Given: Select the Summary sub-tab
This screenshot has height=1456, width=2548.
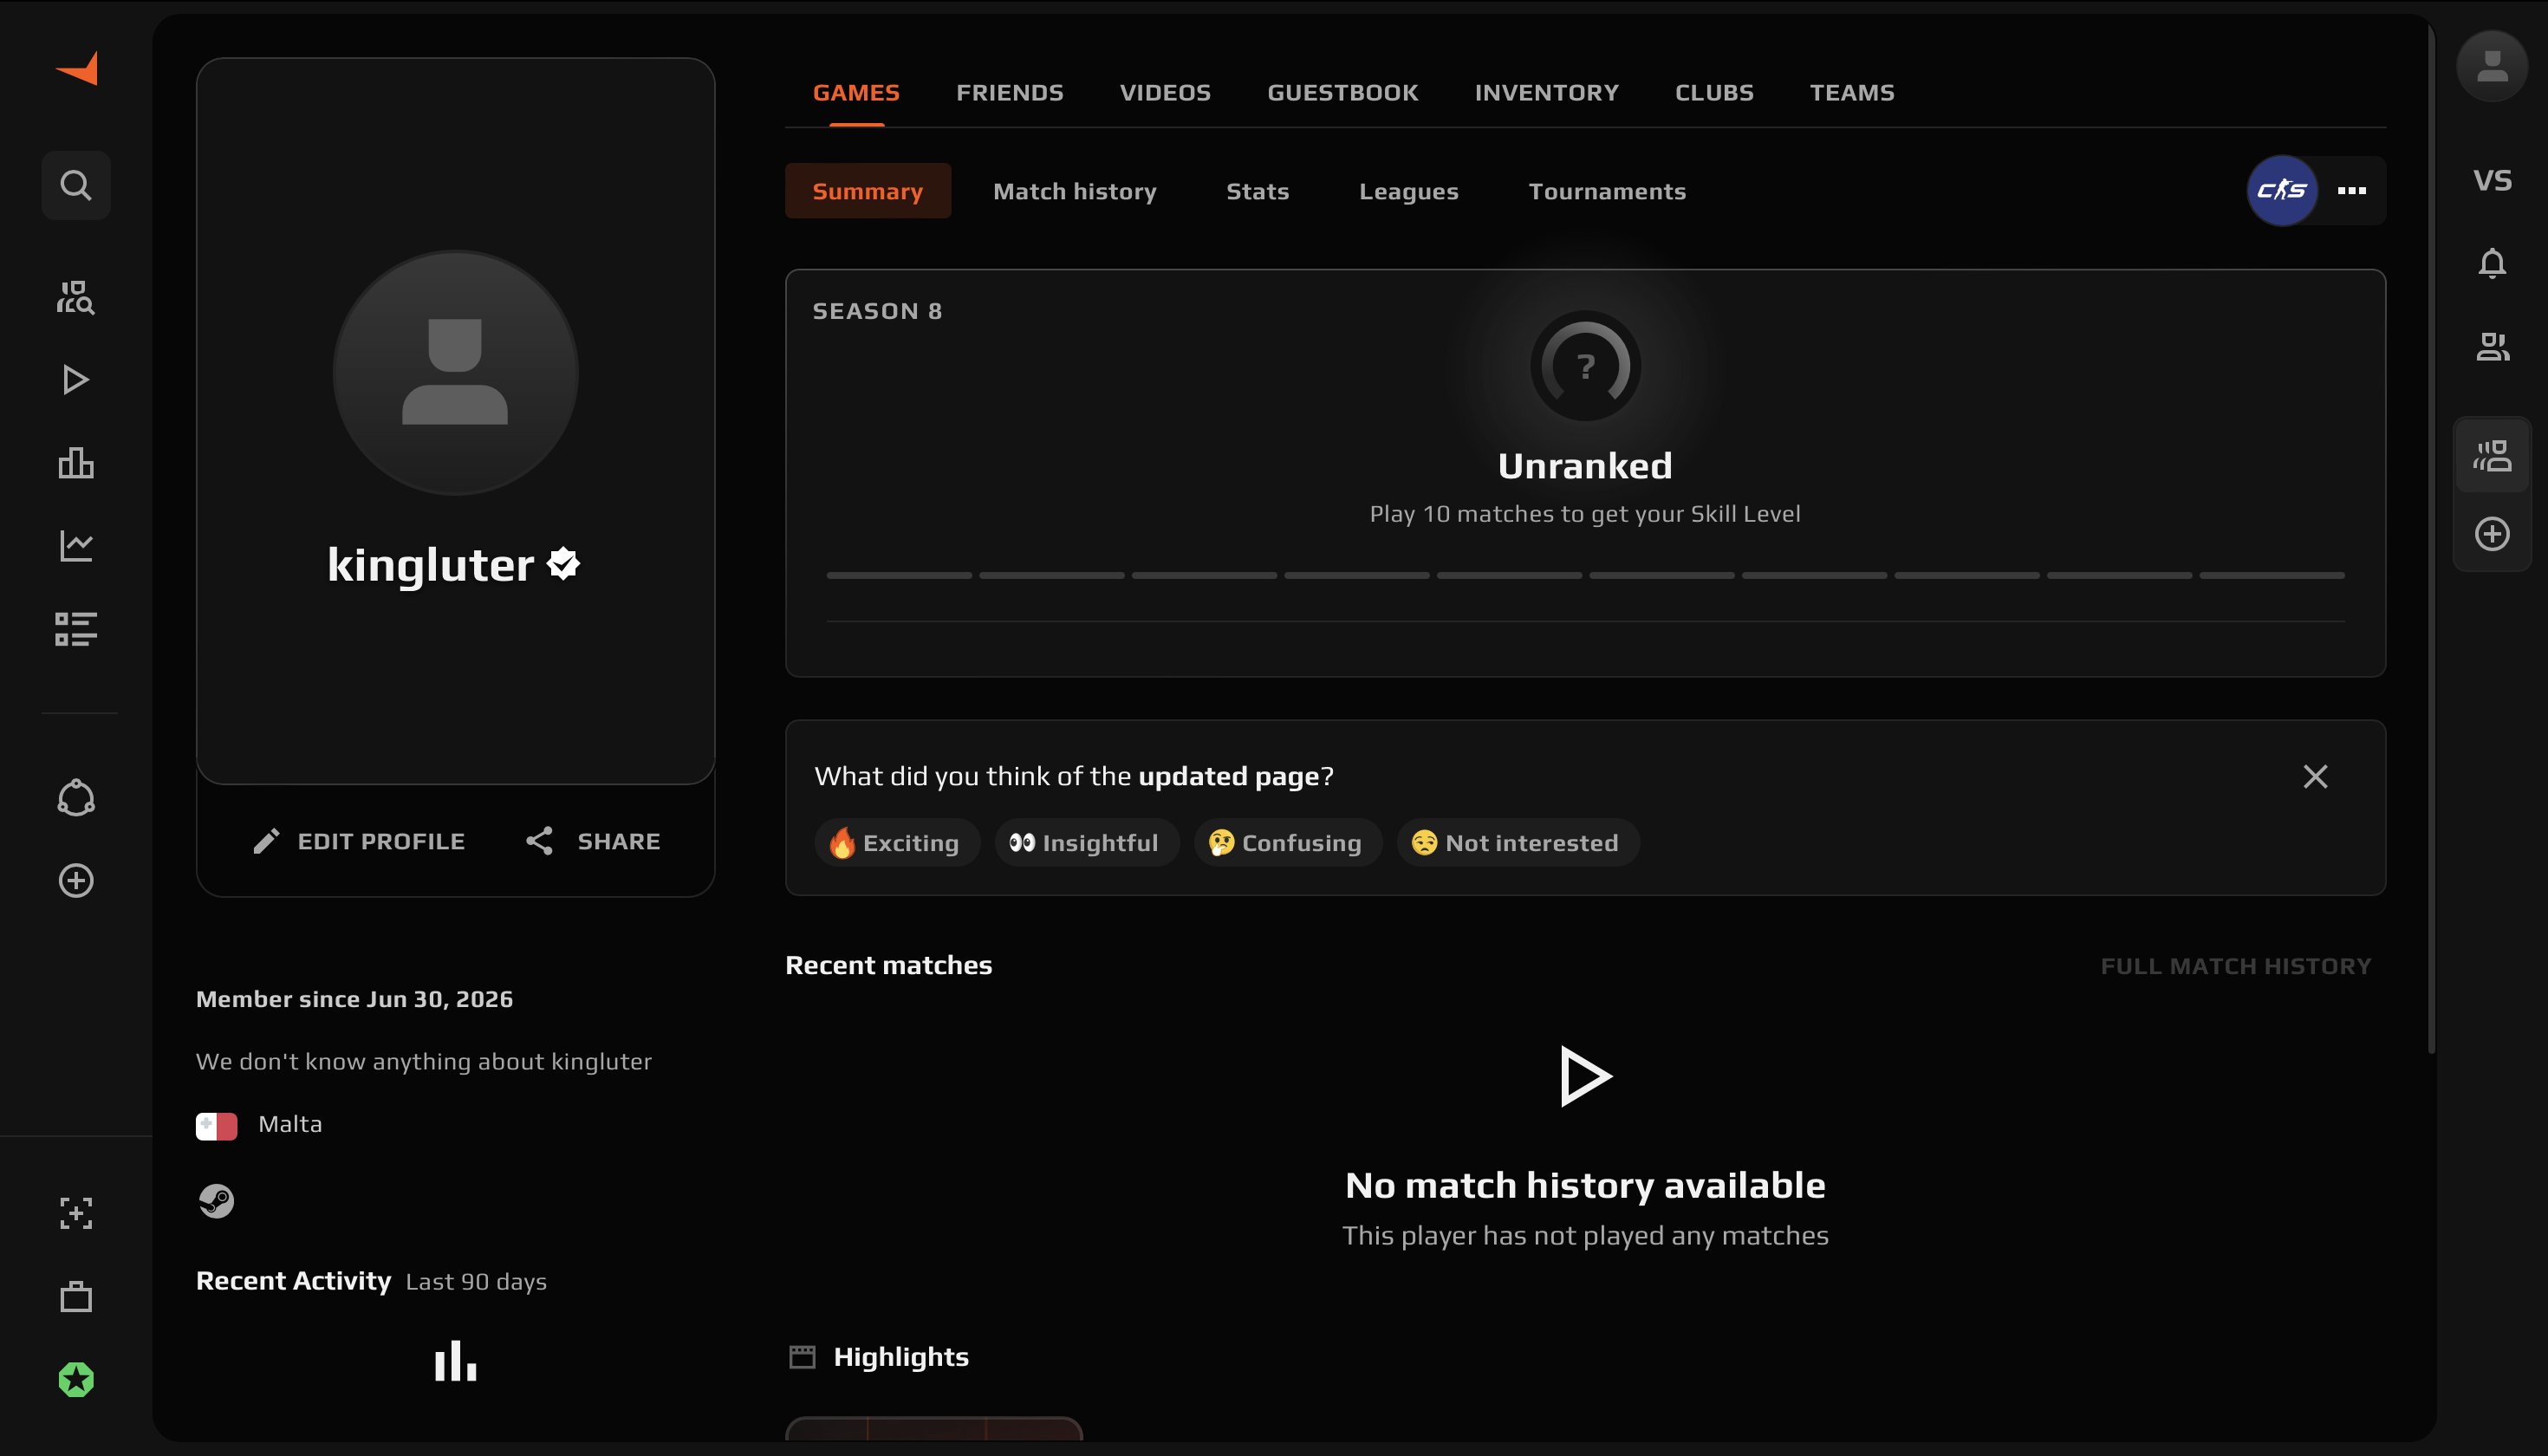Looking at the screenshot, I should point(867,191).
